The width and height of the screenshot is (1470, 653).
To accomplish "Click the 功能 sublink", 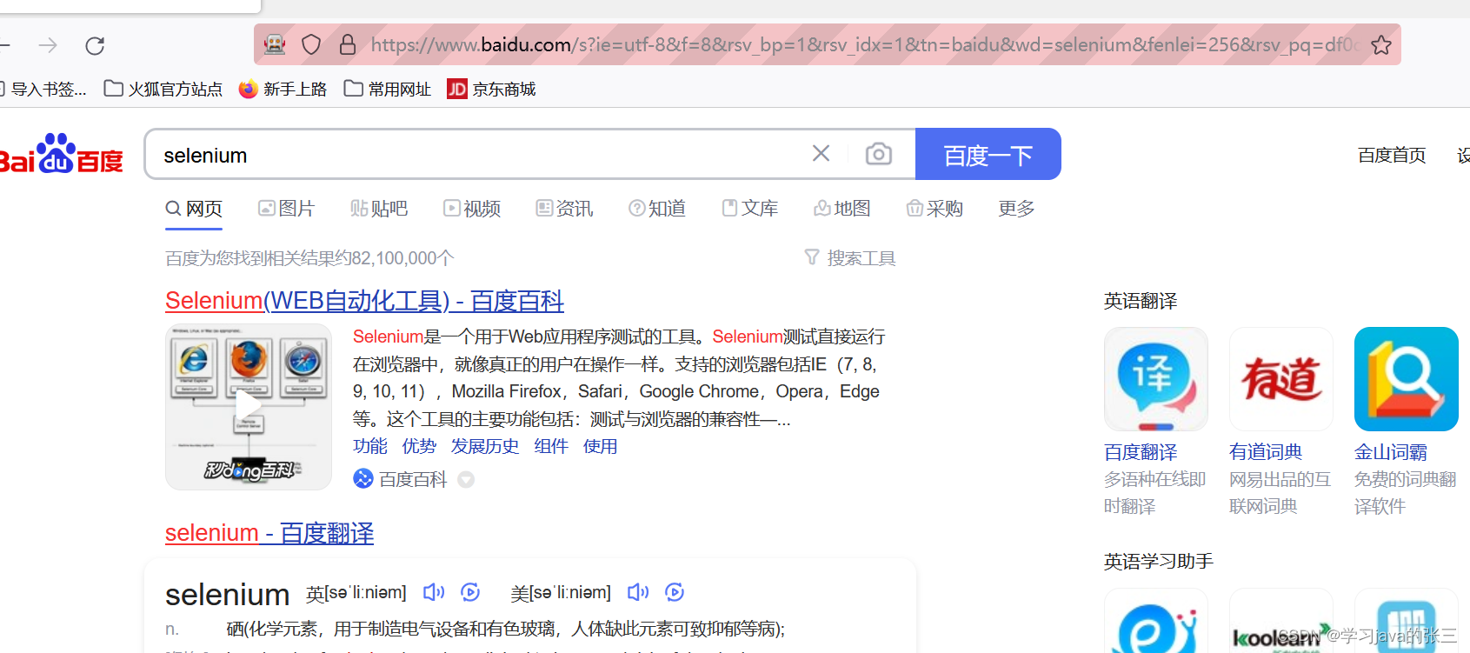I will tap(370, 446).
